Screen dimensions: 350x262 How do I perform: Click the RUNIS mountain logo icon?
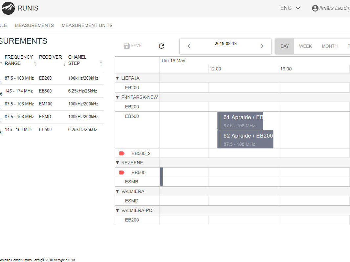[x=8, y=8]
